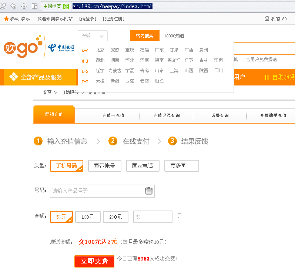295x269 pixels.
Task: Open 我的189 user account icon
Action: click(267, 19)
